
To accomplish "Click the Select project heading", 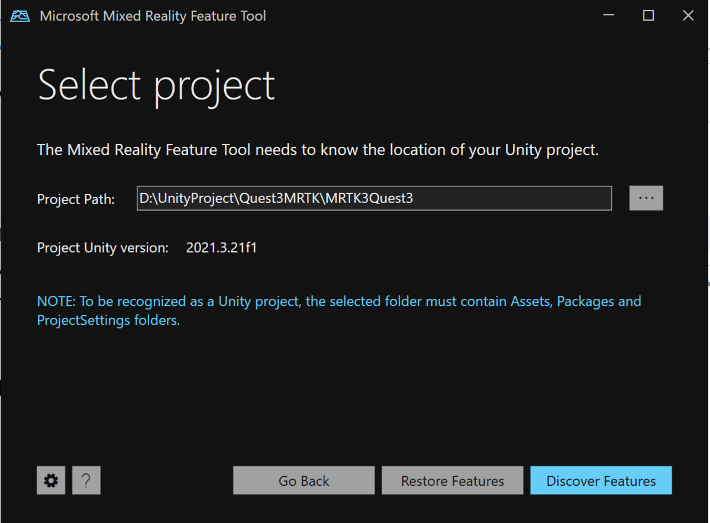I will 157,86.
